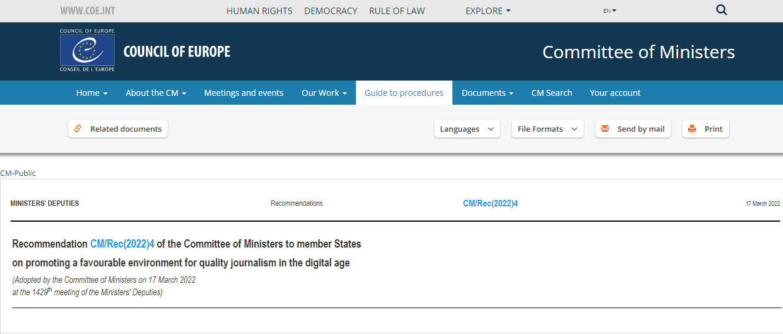Screen dimensions: 783x334
Task: Click the Committee of Ministers heading
Action: point(639,52)
